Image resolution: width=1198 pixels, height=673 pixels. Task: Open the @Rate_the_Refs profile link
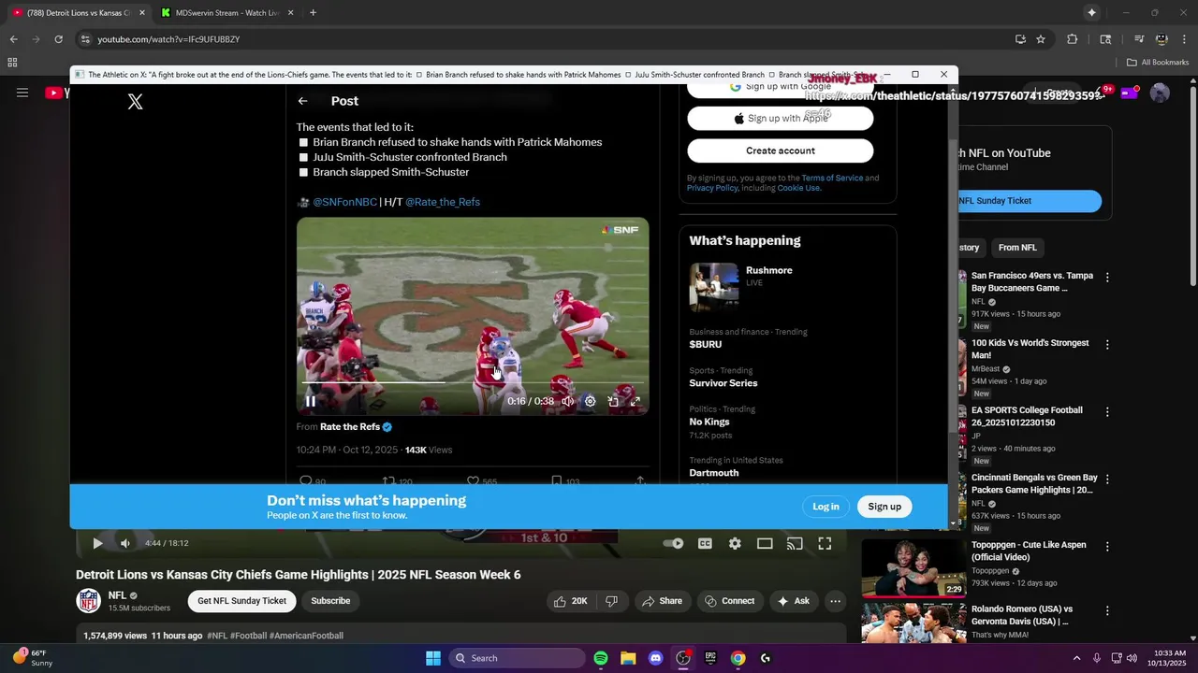[x=443, y=202]
